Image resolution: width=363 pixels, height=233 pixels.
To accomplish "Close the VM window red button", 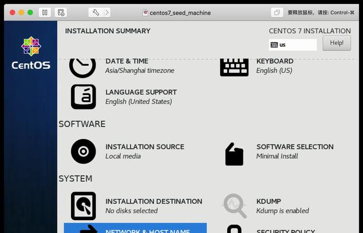I will (x=12, y=12).
